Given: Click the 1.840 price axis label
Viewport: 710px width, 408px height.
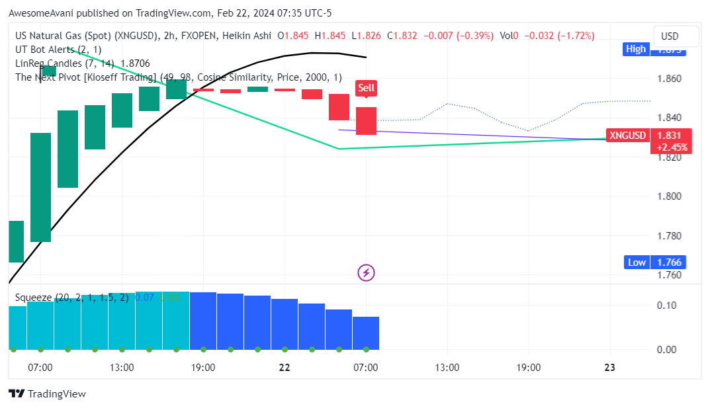Looking at the screenshot, I should 669,118.
